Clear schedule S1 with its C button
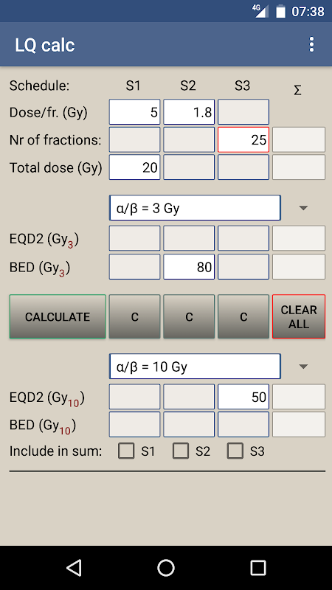332x590 pixels. [x=135, y=316]
